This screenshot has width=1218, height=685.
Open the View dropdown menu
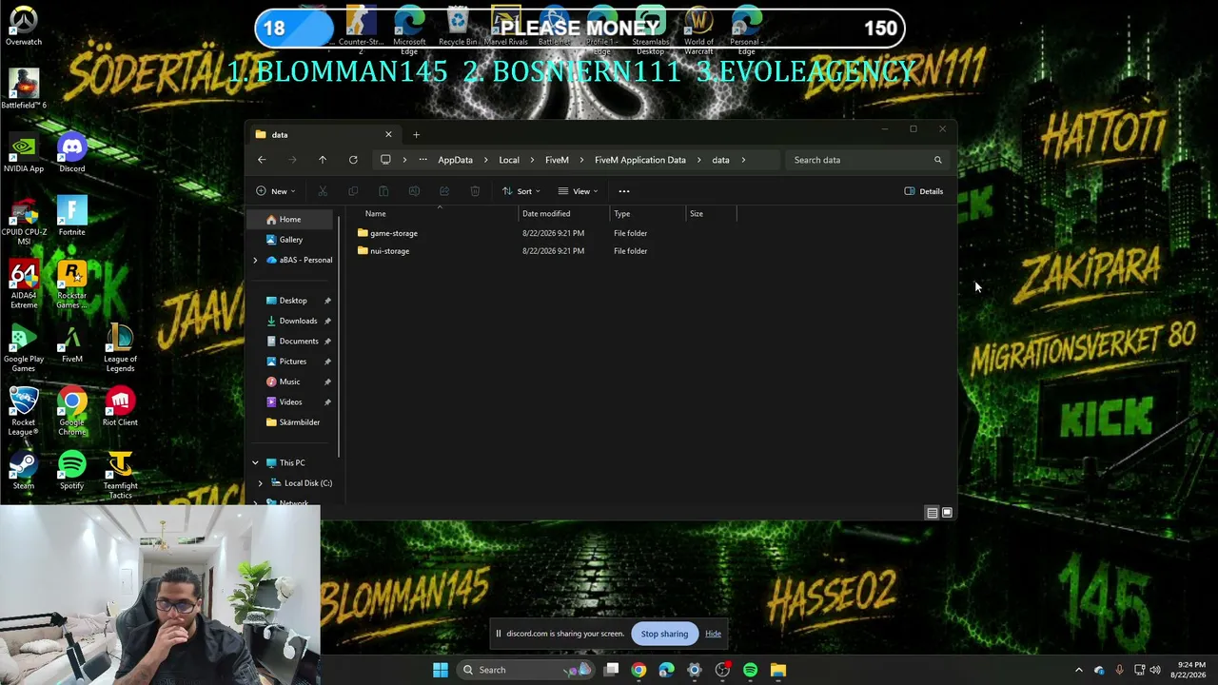point(579,191)
